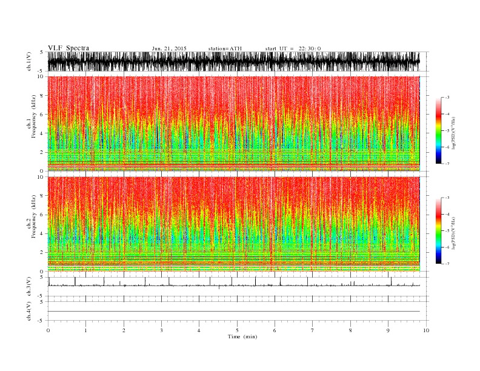The width and height of the screenshot is (480, 371).
Task: Click the tall ch.3 spike just after minute 9
Action: tap(392, 281)
